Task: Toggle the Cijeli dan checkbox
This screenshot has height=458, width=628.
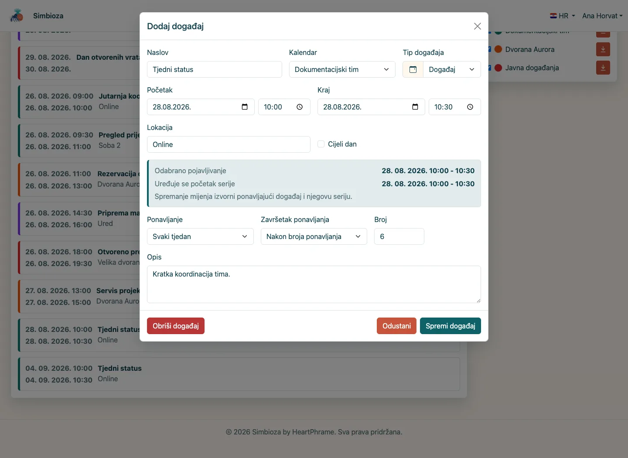Action: pos(321,144)
